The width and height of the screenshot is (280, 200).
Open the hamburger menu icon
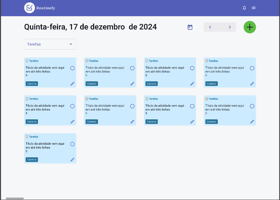pyautogui.click(x=254, y=8)
